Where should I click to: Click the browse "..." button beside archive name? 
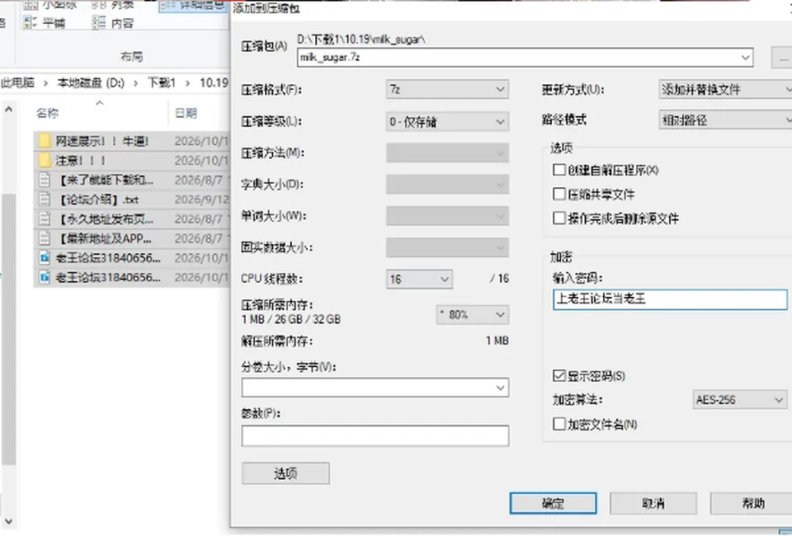point(782,58)
